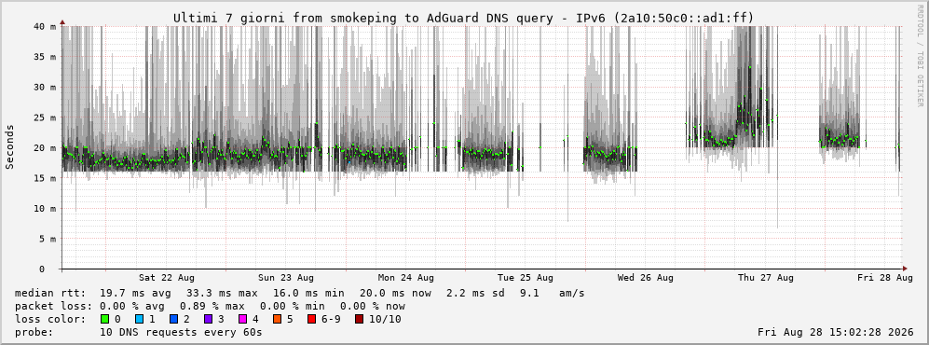Click the Sun 23 Aug axis label

click(286, 278)
